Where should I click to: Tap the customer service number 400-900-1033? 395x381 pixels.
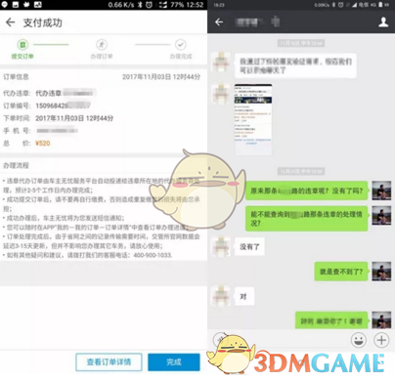click(153, 255)
